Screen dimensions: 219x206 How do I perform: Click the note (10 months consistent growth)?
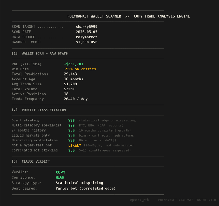pos(104,130)
